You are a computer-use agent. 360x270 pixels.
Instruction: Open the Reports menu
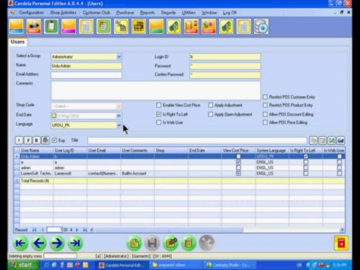[x=147, y=13]
